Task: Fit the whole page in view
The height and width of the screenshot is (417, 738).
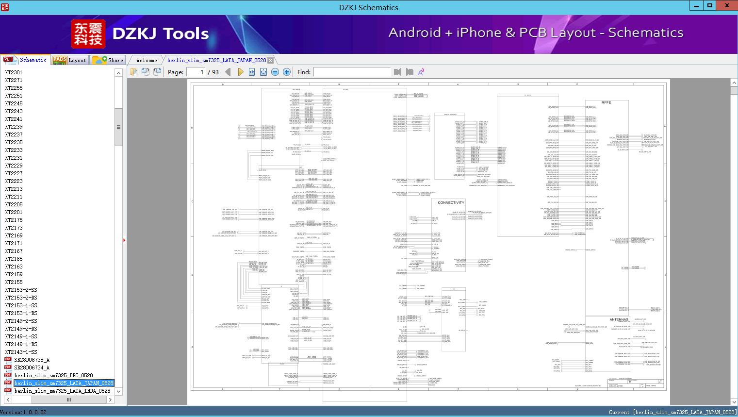Action: [x=263, y=72]
